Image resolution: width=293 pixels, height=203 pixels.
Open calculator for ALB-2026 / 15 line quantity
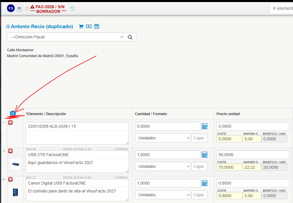(x=205, y=126)
